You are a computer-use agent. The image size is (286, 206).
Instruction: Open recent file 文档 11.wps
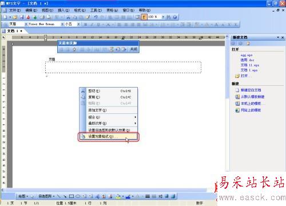coord(249,65)
